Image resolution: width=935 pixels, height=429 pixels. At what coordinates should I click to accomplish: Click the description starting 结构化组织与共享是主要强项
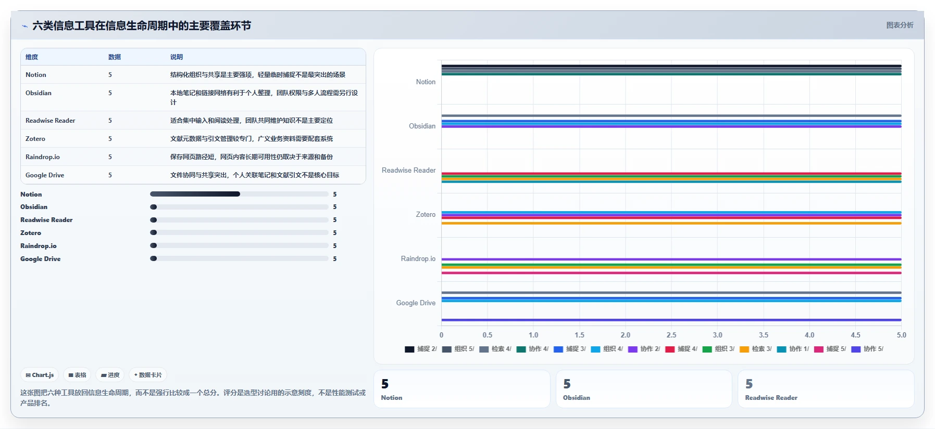pyautogui.click(x=258, y=75)
